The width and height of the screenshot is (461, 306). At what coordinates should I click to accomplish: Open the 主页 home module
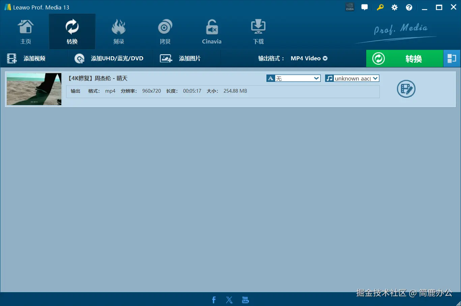(26, 32)
